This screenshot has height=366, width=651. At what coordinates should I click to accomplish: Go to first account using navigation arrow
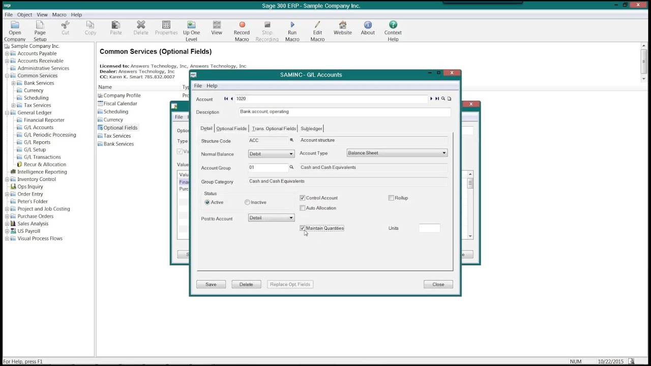(226, 99)
